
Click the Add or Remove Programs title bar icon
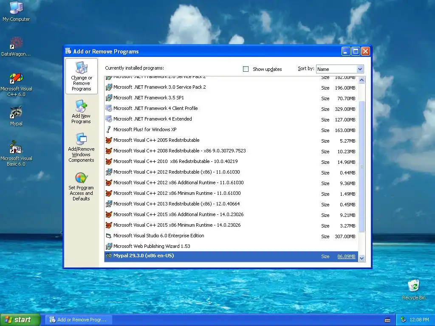pos(68,51)
